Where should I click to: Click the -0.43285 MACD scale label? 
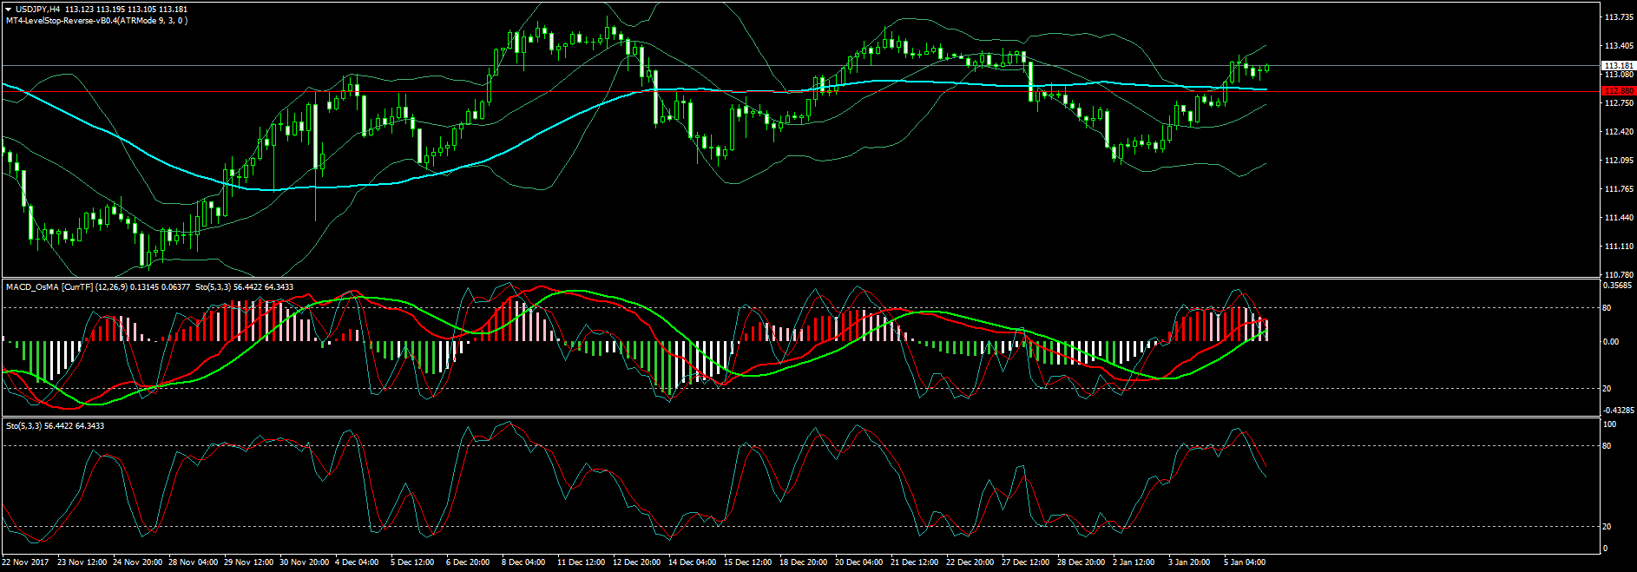[1618, 410]
